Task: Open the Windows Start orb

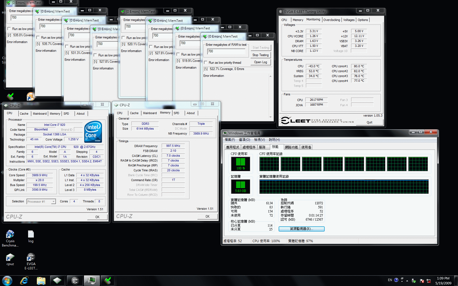Action: 7,281
